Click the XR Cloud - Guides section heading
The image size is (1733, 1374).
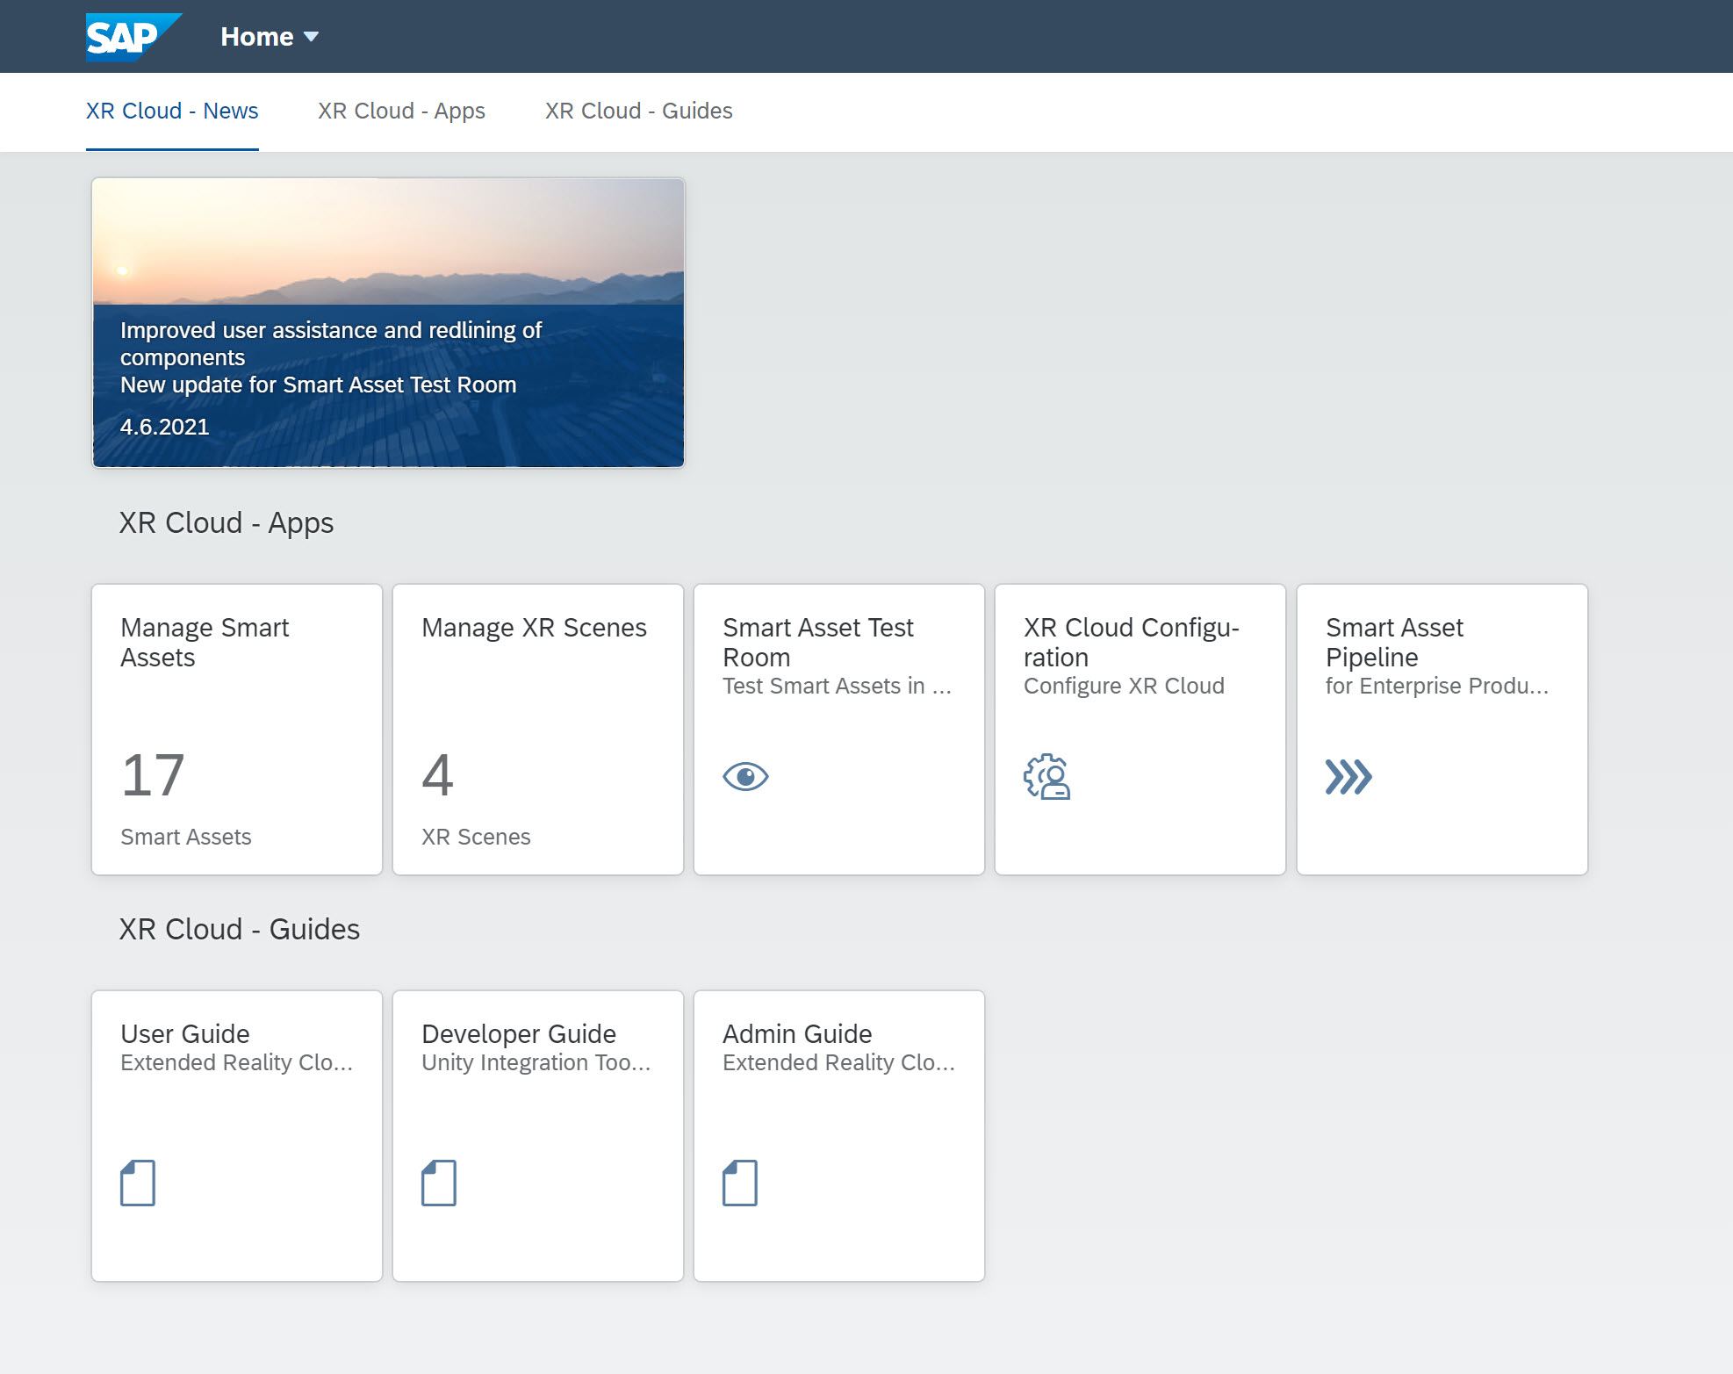[x=240, y=929]
